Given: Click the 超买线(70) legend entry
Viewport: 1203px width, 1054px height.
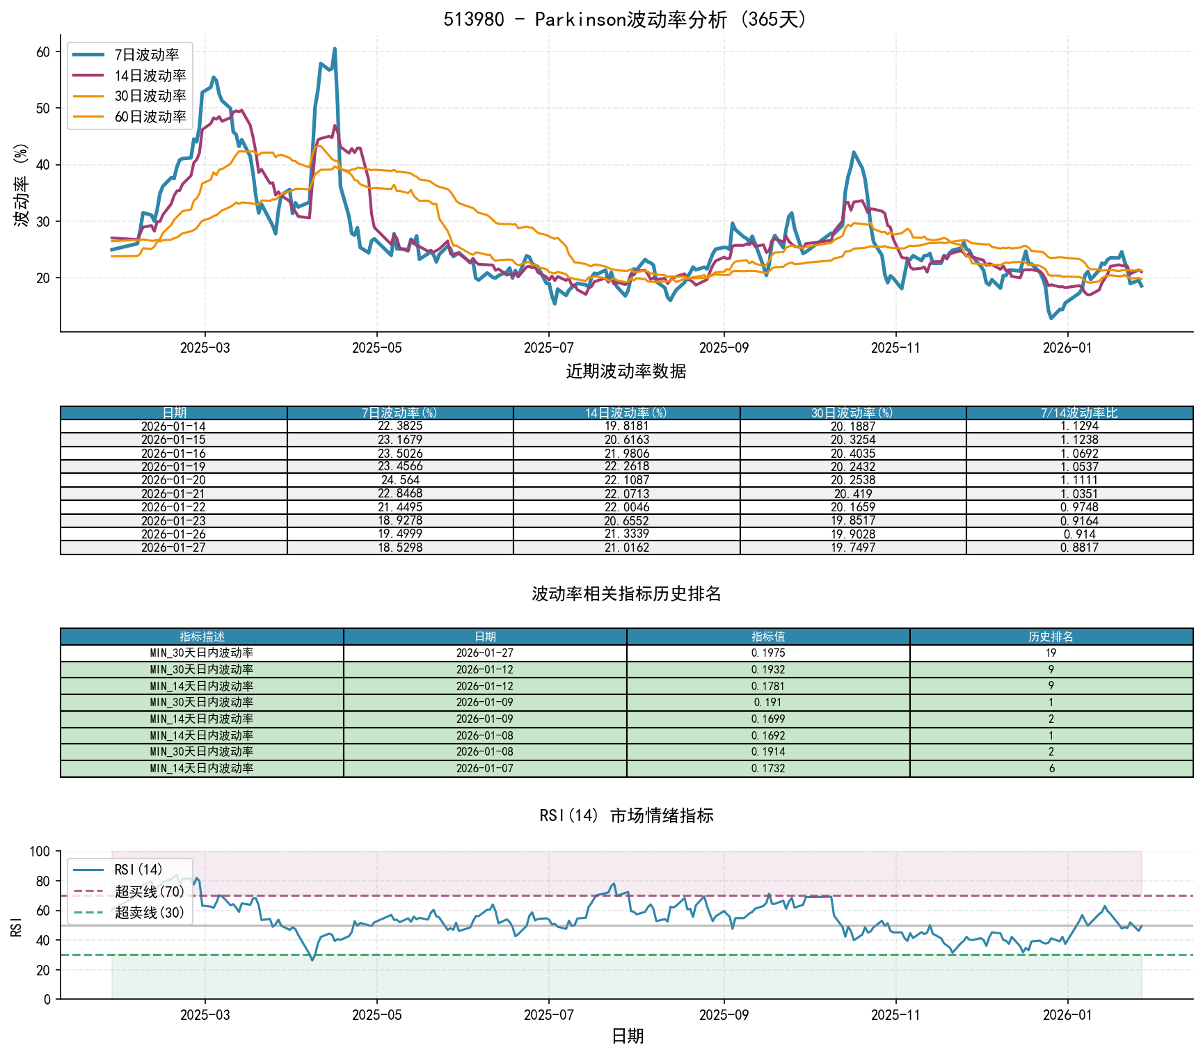Looking at the screenshot, I should click(x=149, y=891).
